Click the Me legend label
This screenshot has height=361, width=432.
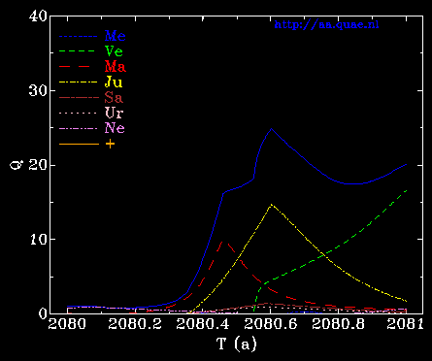coord(115,36)
